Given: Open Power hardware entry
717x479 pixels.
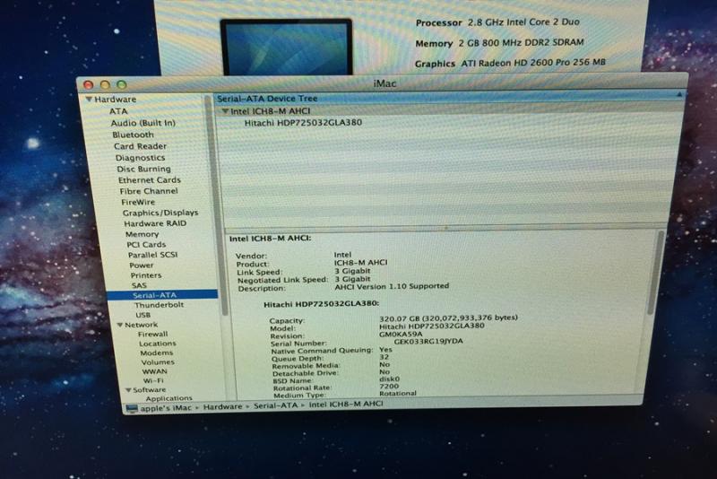Looking at the screenshot, I should [142, 266].
